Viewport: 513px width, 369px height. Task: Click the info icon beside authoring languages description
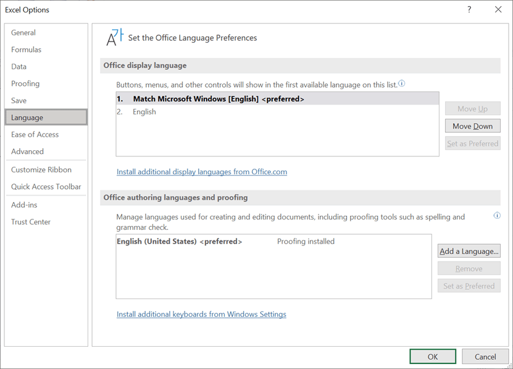[x=497, y=215]
